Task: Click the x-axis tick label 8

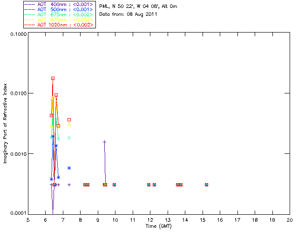Action: click(81, 220)
